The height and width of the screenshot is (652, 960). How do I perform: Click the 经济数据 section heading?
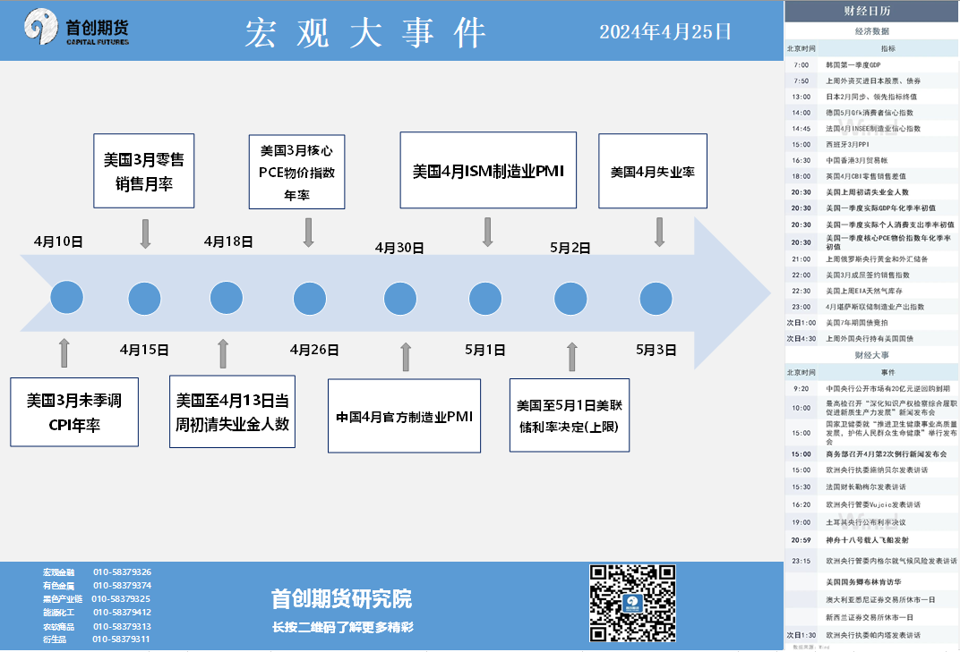[x=871, y=31]
